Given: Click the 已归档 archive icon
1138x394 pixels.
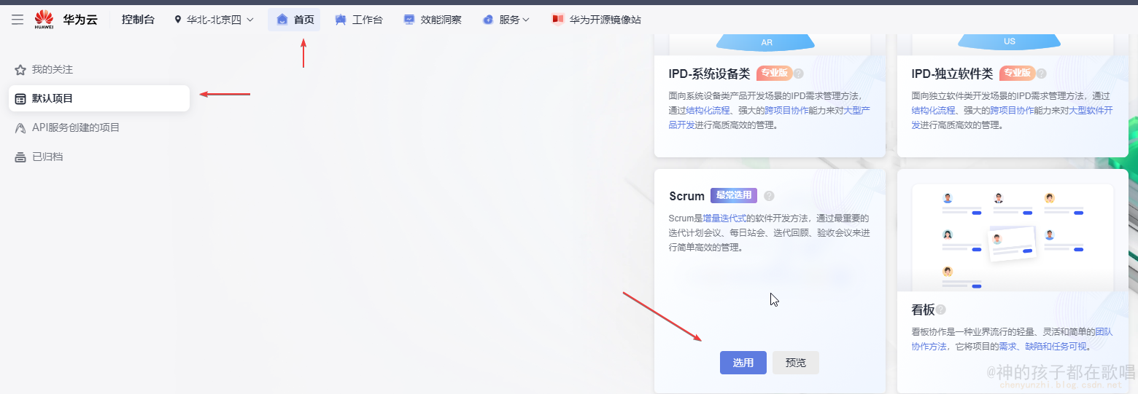Looking at the screenshot, I should (x=20, y=157).
